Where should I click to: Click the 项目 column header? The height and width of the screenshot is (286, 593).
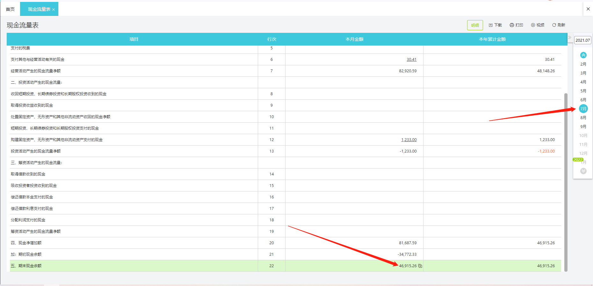pyautogui.click(x=134, y=39)
